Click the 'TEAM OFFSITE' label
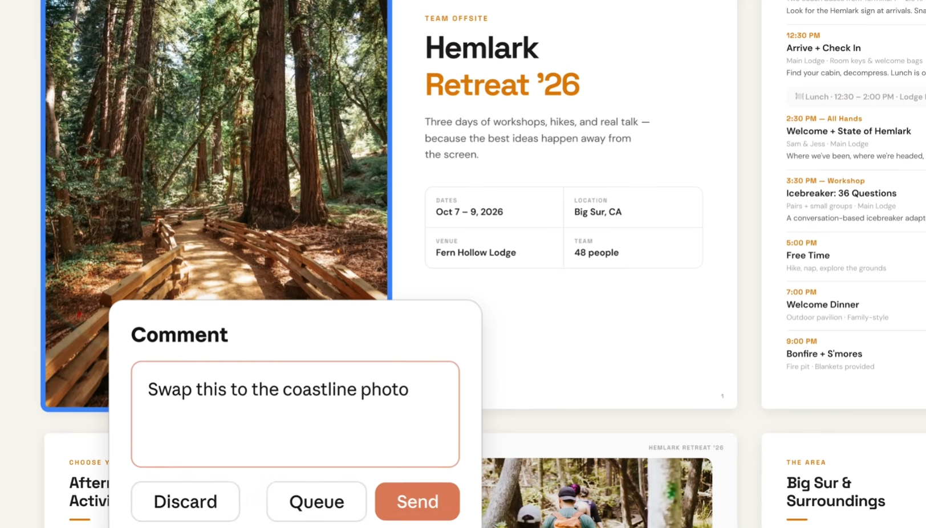This screenshot has height=528, width=926. (x=456, y=18)
